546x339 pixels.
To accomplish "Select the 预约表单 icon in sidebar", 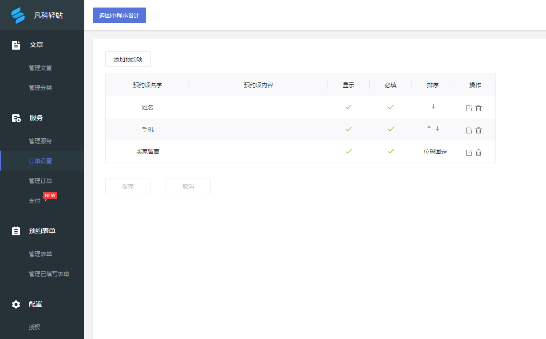I will pyautogui.click(x=16, y=230).
